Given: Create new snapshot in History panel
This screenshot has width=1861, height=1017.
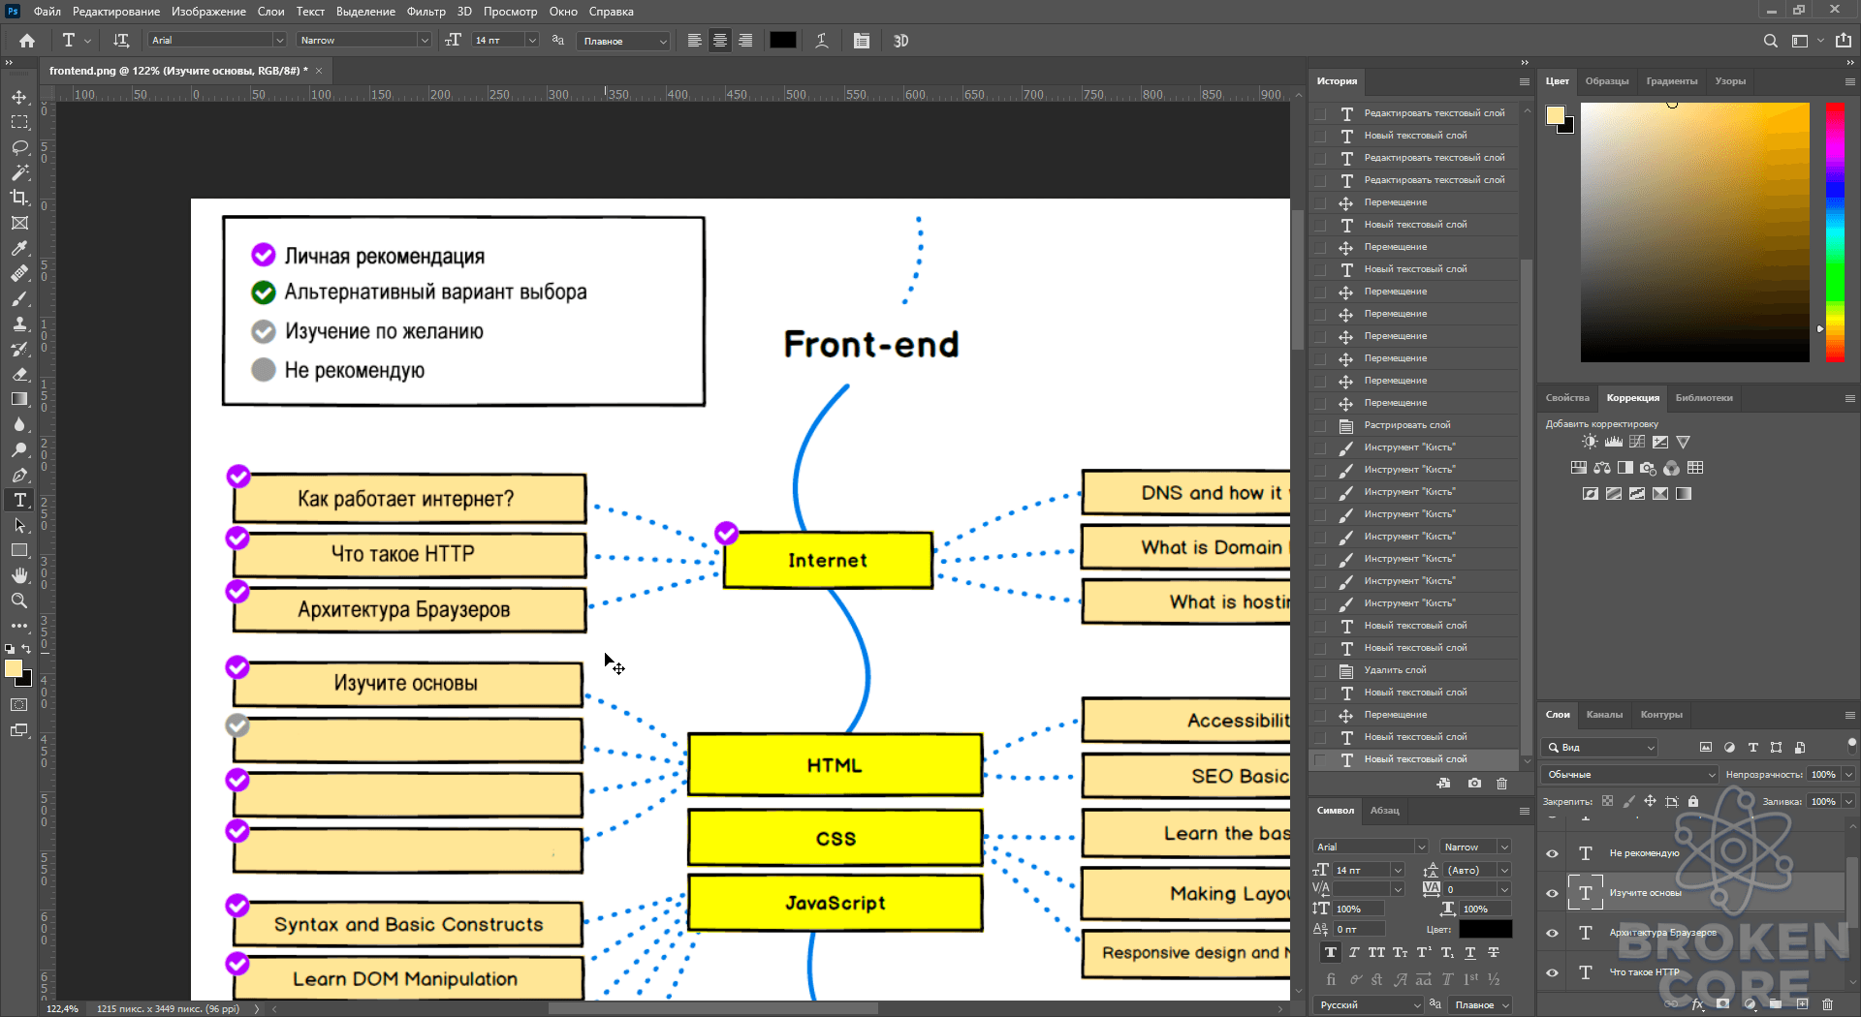Looking at the screenshot, I should click(1474, 784).
